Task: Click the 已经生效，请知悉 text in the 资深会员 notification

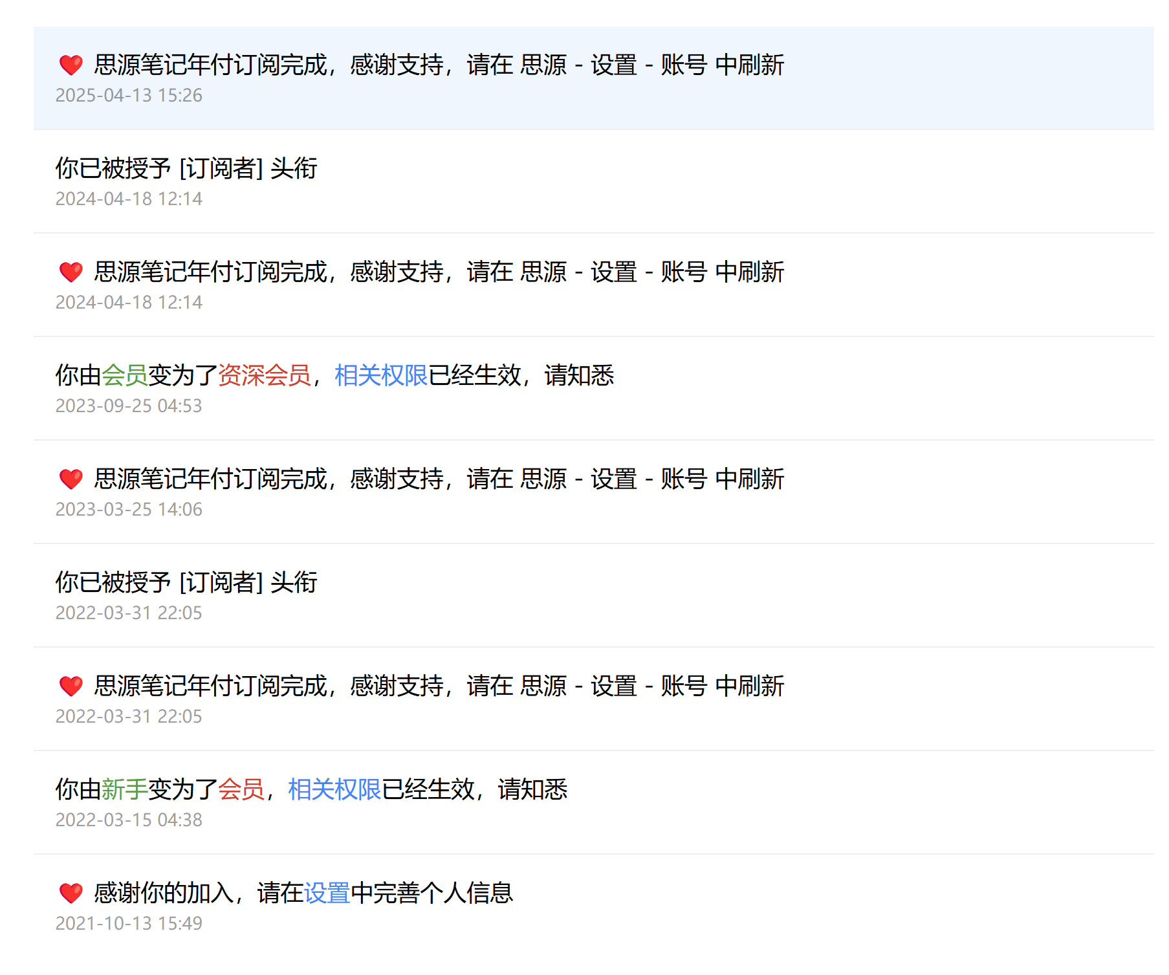Action: point(521,375)
